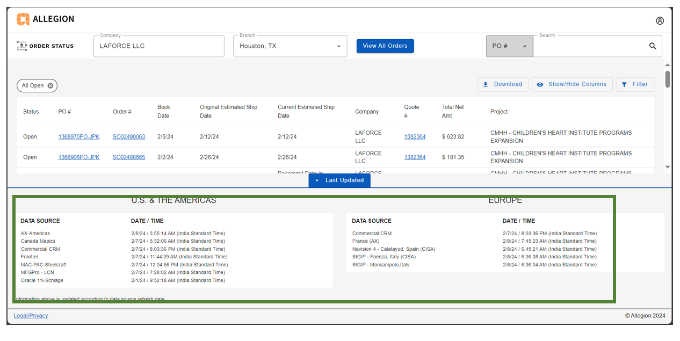Click the 2/5/24 book date cell
680x341 pixels.
pyautogui.click(x=165, y=137)
